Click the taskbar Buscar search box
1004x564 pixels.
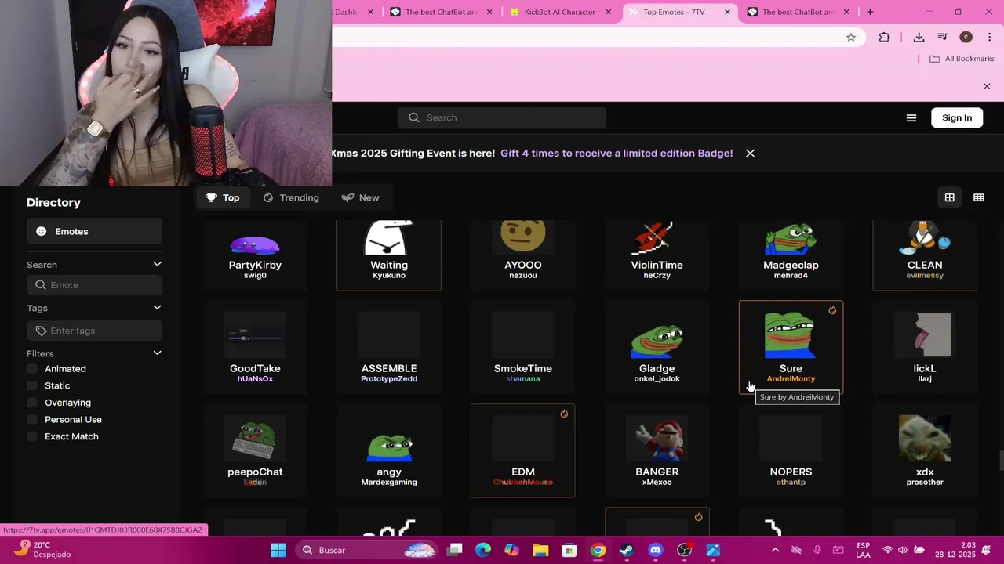(x=368, y=550)
